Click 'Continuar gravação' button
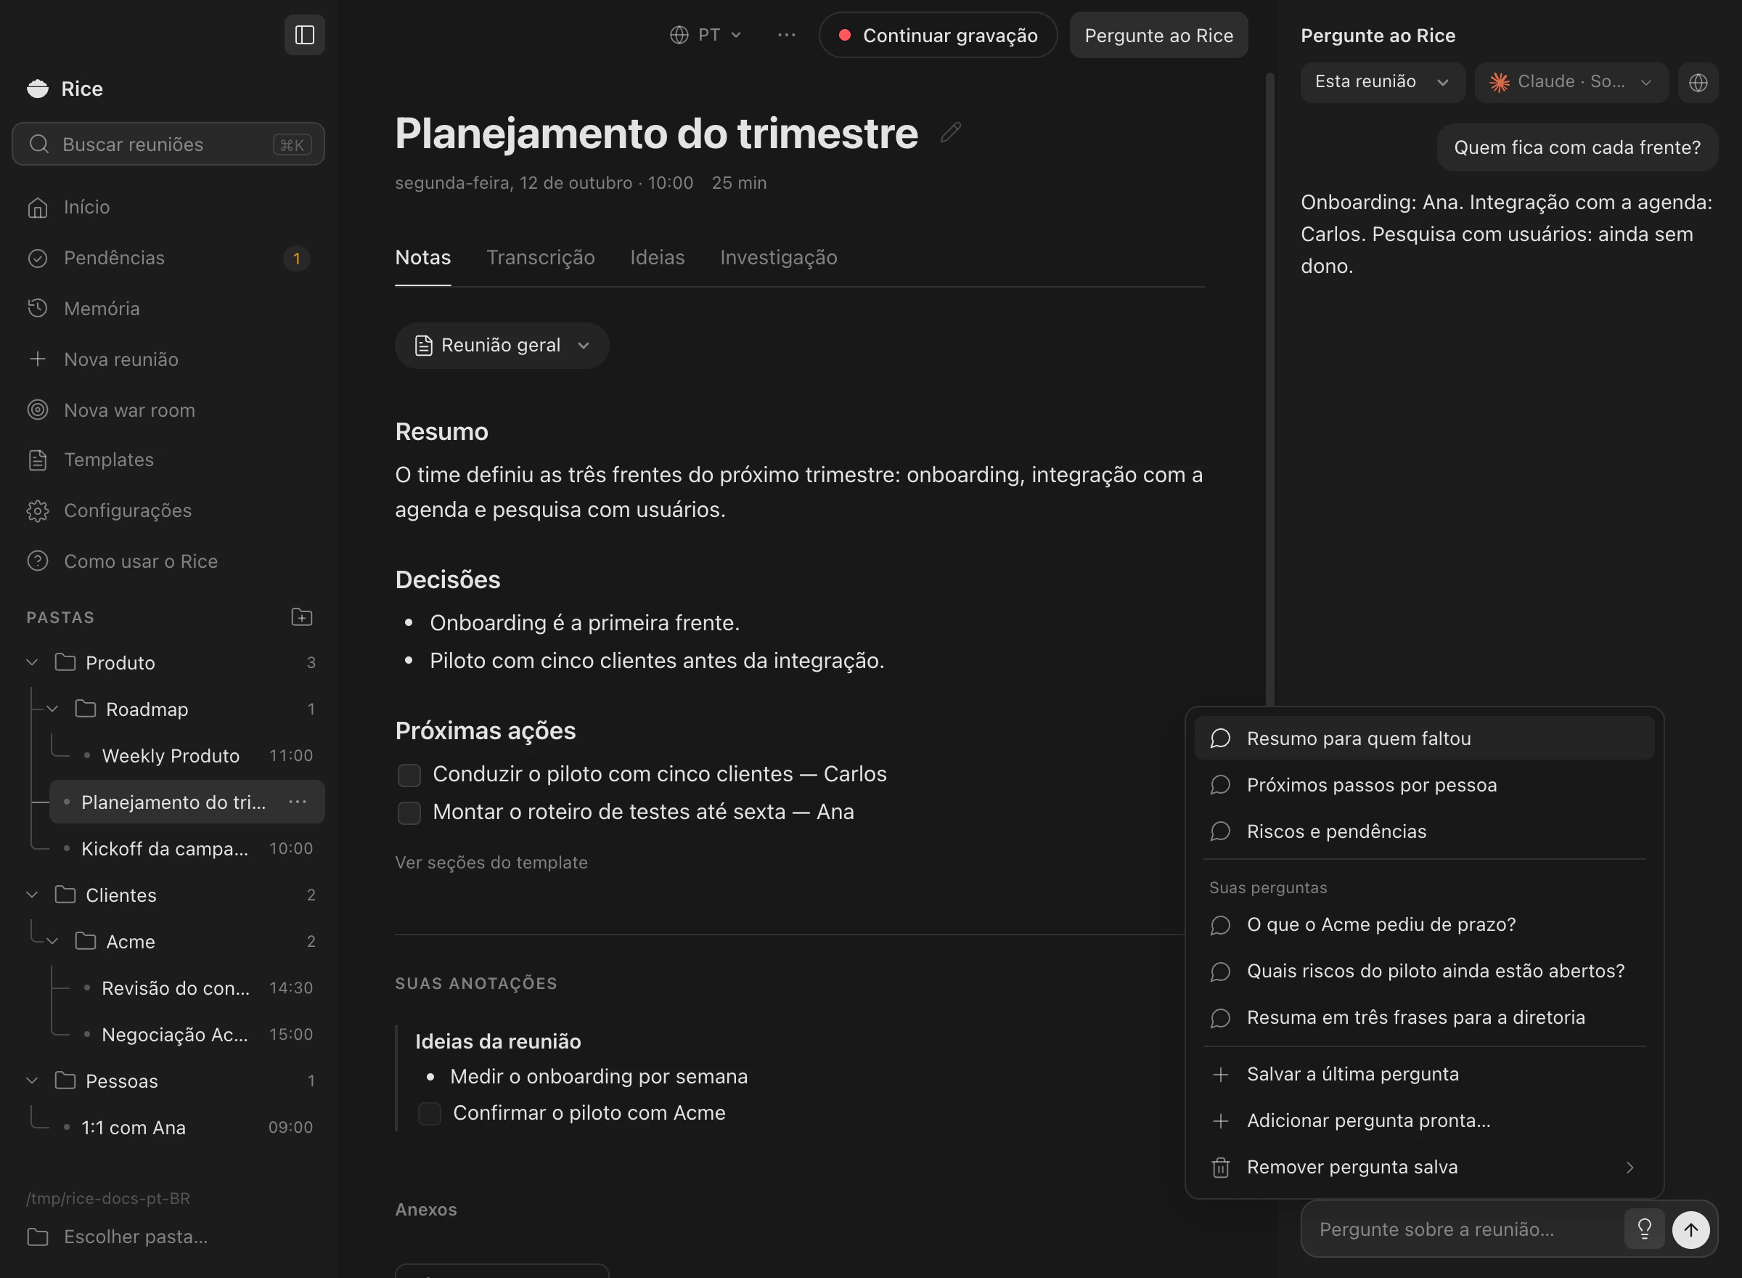The image size is (1742, 1278). 938,35
